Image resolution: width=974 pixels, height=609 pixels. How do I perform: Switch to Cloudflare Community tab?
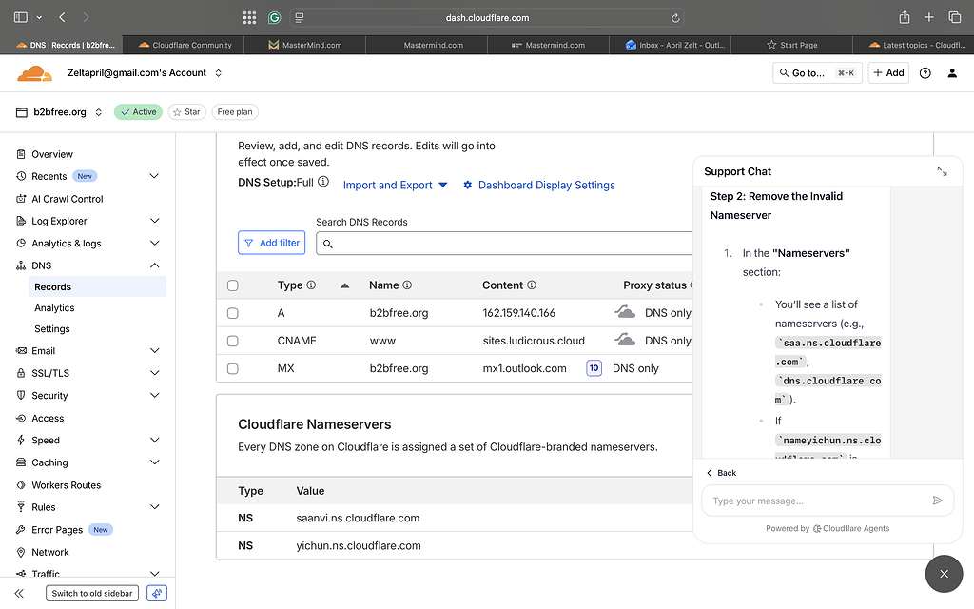point(184,45)
